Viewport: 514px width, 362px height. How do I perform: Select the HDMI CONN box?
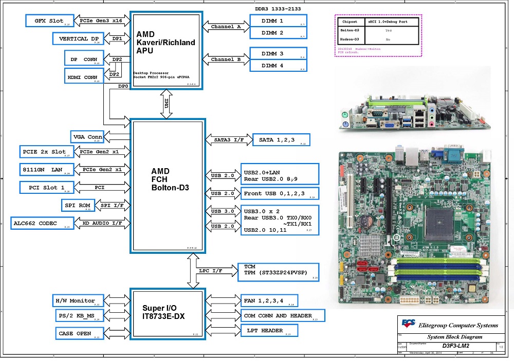click(84, 75)
